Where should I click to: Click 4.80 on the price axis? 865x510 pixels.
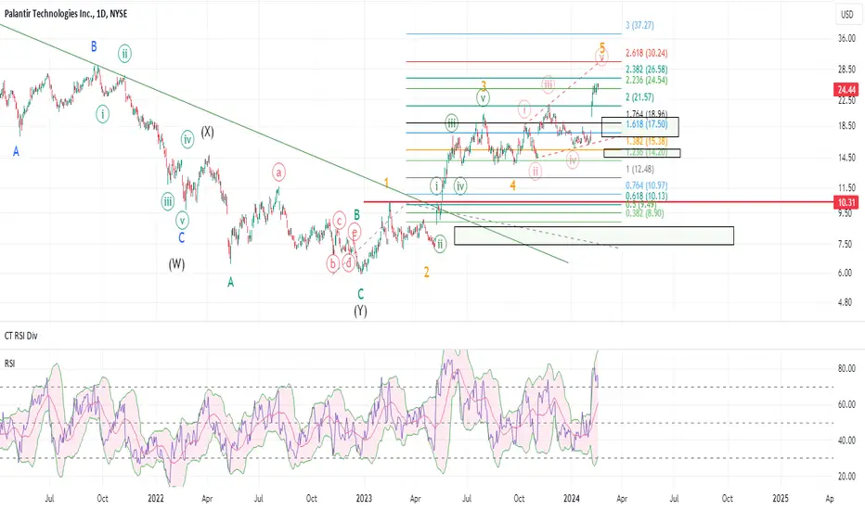pyautogui.click(x=846, y=302)
